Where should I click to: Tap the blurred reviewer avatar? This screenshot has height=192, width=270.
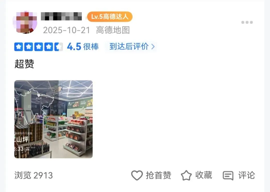(25, 22)
